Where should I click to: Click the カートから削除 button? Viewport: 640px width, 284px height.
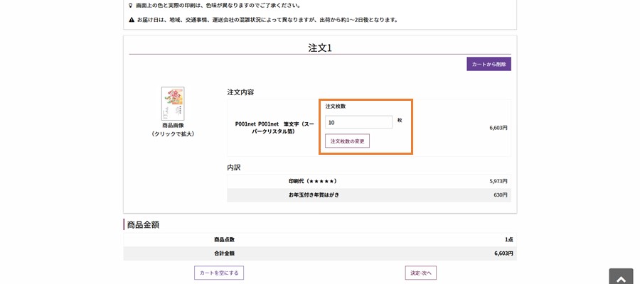[489, 64]
